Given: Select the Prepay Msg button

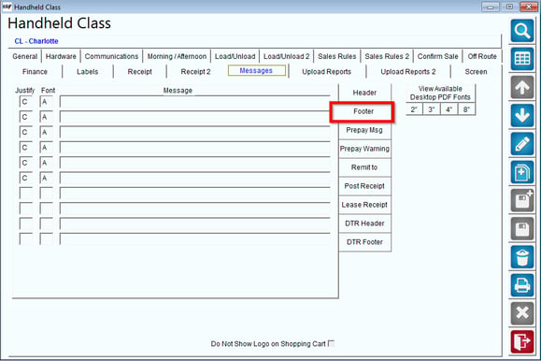Looking at the screenshot, I should click(x=364, y=130).
